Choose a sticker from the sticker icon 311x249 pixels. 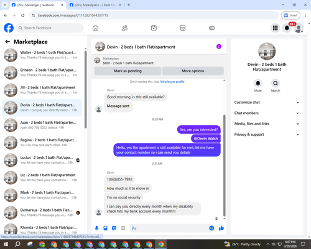pyautogui.click(x=114, y=228)
